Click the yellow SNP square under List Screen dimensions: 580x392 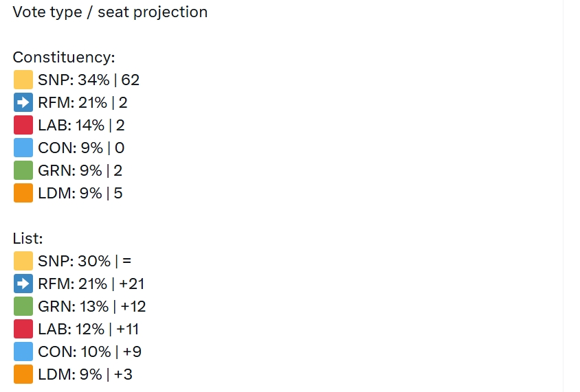[23, 261]
